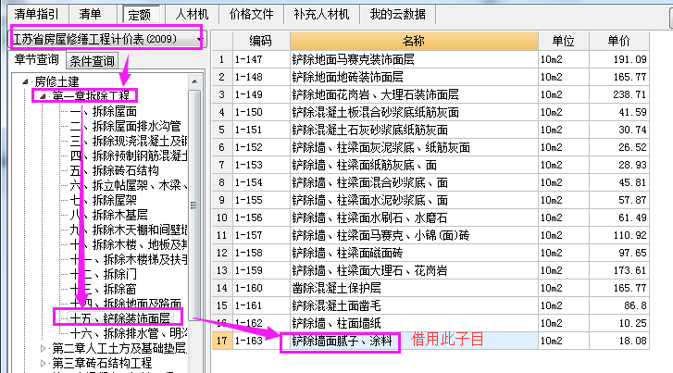Image resolution: width=673 pixels, height=373 pixels.
Task: Select row 铲除混凝土板混合砂浆底纸筋灰面
Action: pos(430,112)
